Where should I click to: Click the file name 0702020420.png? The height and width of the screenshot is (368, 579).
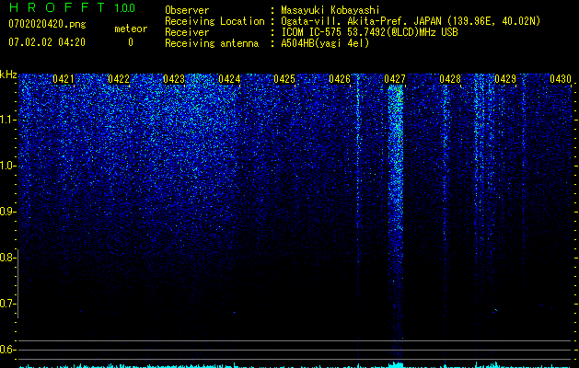pyautogui.click(x=47, y=24)
